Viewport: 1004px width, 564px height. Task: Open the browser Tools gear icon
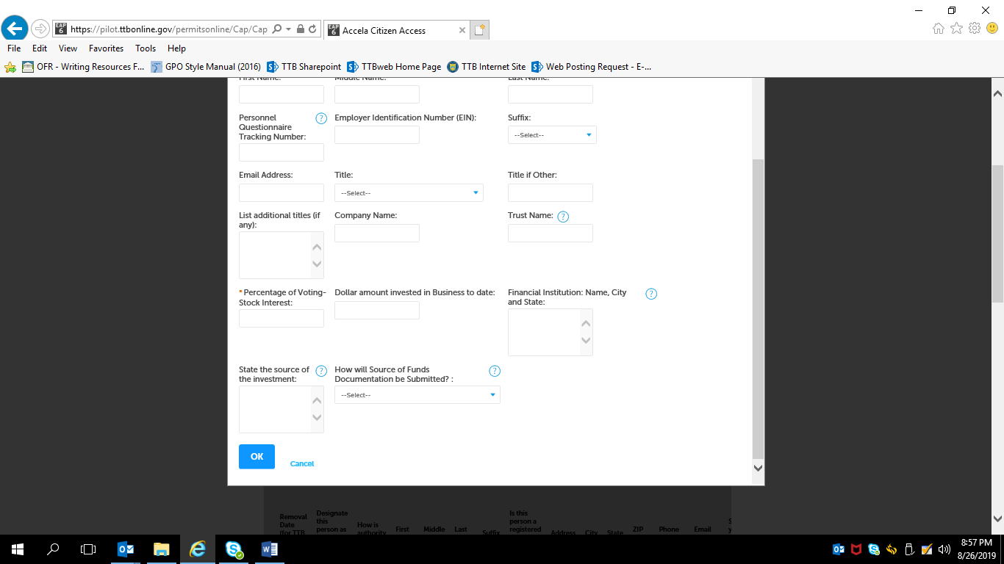975,29
